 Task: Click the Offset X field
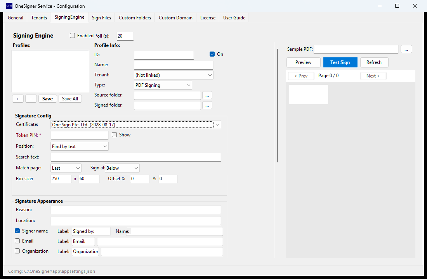(x=140, y=179)
